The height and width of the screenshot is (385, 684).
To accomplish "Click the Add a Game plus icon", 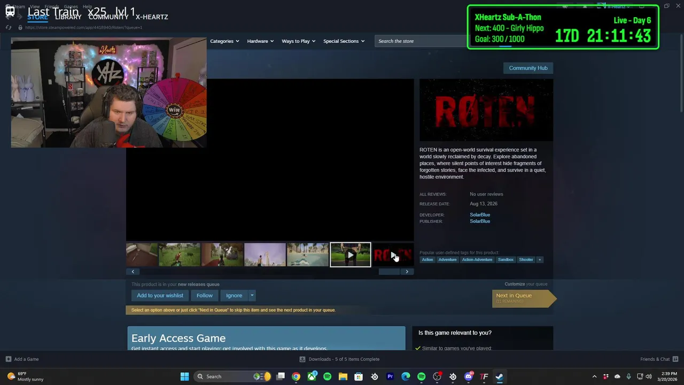I will point(8,359).
